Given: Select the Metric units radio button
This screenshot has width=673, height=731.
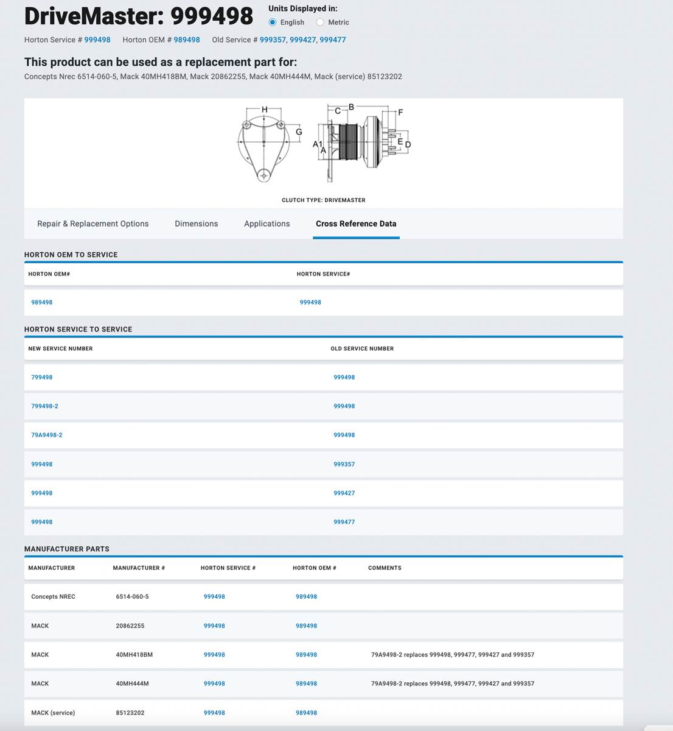Looking at the screenshot, I should click(320, 23).
